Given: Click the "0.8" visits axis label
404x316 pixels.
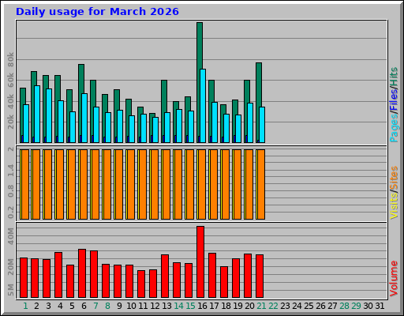Looking at the screenshot, I should (10, 191).
